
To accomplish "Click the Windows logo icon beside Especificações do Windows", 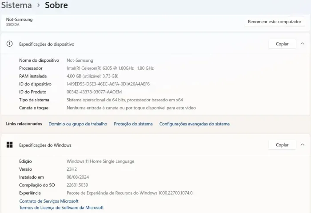I will tap(9, 145).
